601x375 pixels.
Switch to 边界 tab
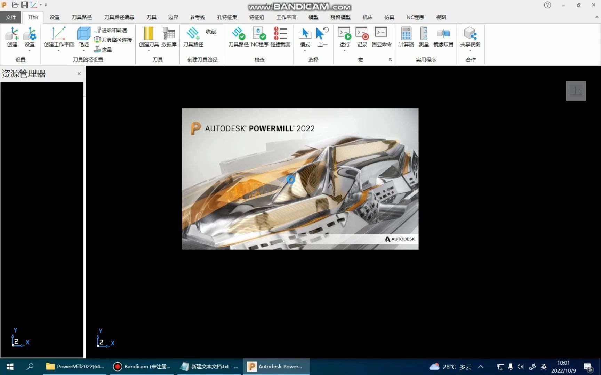tap(173, 17)
